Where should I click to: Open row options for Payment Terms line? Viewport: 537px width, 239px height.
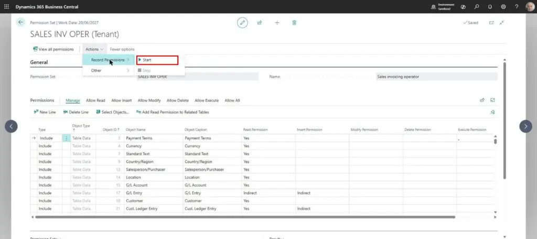(66, 138)
